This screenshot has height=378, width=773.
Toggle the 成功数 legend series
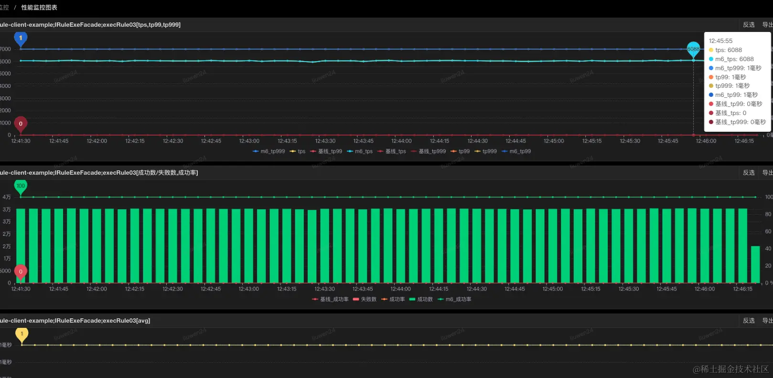(421, 299)
